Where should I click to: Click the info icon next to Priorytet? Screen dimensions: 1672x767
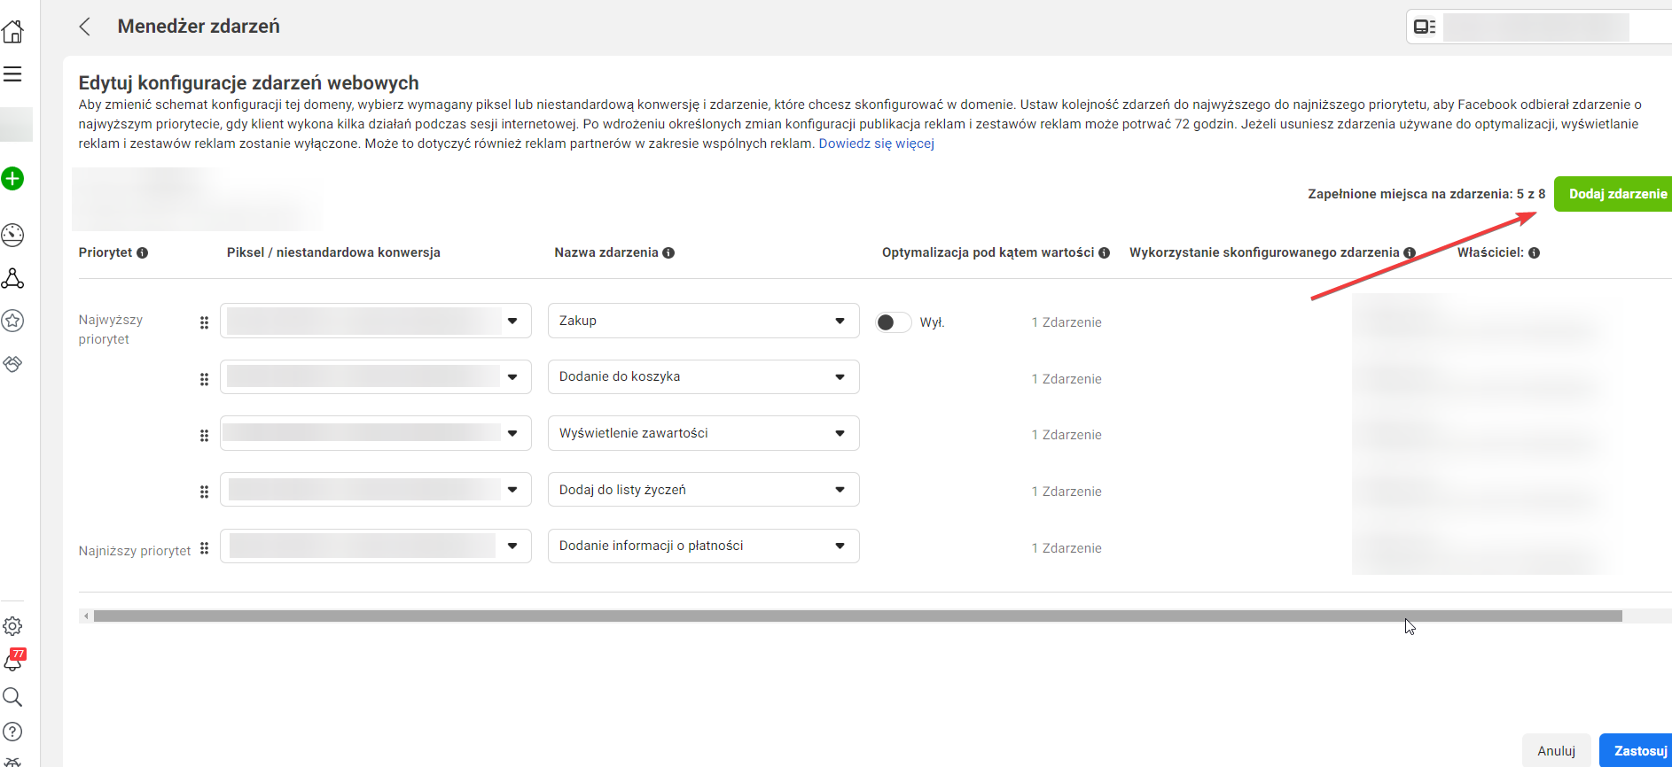coord(142,253)
